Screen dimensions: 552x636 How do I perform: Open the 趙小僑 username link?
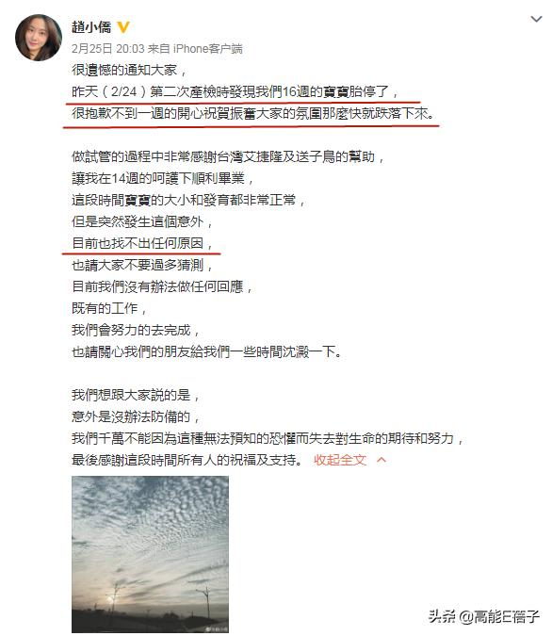91,27
